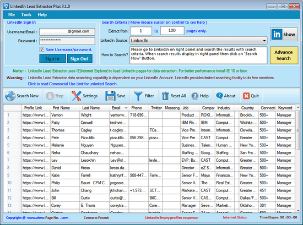Click the table vertical scrollbar thumb
The image size is (303, 225).
[x=298, y=130]
